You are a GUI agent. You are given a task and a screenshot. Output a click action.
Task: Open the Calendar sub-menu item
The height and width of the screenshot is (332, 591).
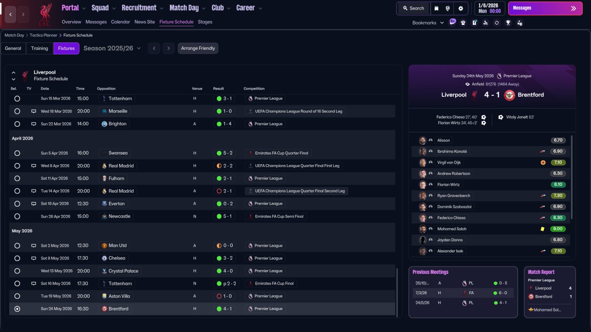pyautogui.click(x=121, y=22)
